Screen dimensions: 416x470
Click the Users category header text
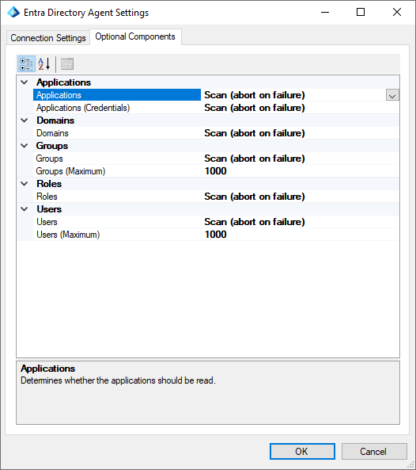[x=49, y=209]
